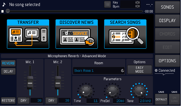181x106 pixels.
Task: Click the globe Connected status icon
Action: coord(156,70)
